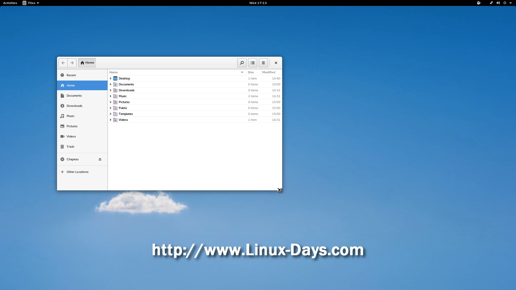Viewport: 516px width, 290px height.
Task: Expand the Music folder row
Action: pyautogui.click(x=110, y=96)
